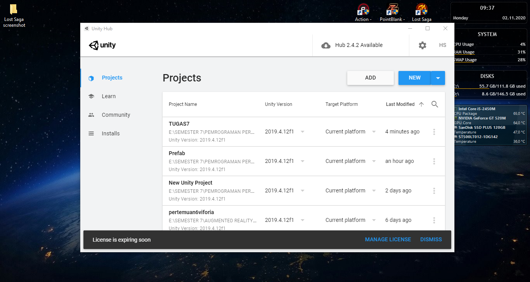
Task: Click the Projects cube icon in sidebar
Action: pos(91,78)
